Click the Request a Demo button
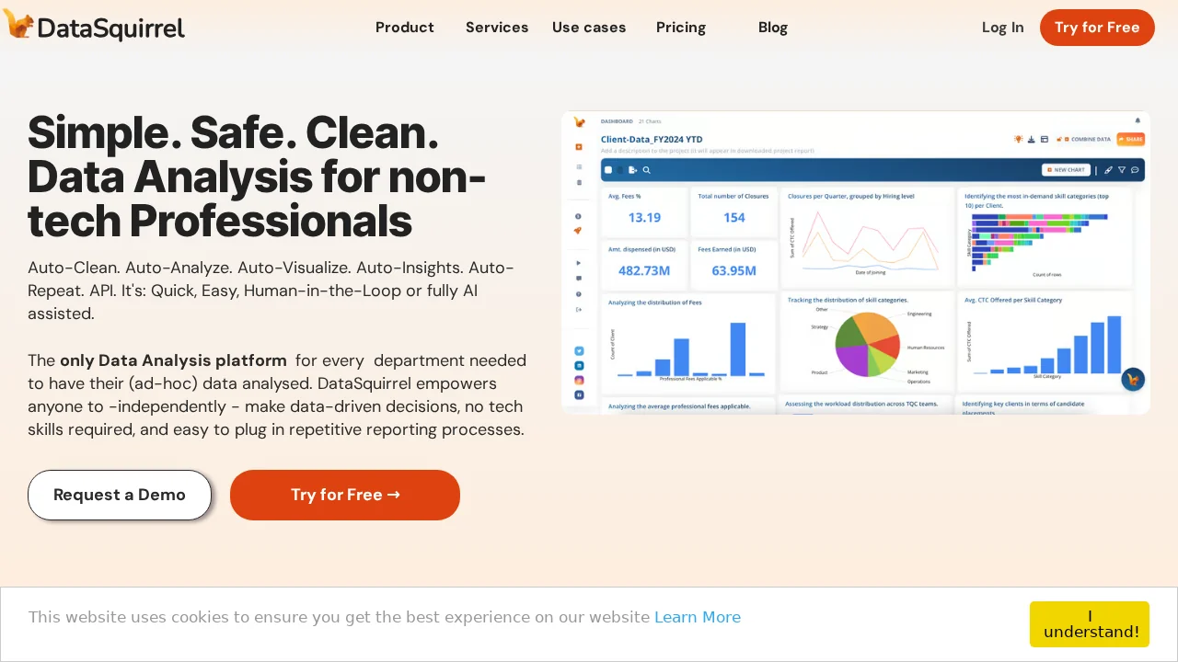The width and height of the screenshot is (1178, 662). pyautogui.click(x=120, y=495)
